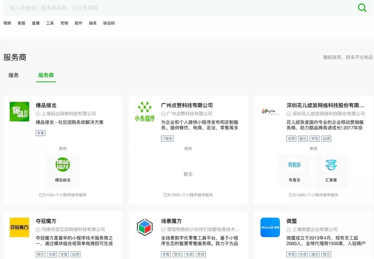Image resolution: width=374 pixels, height=259 pixels.
Task: Choose the 直播 quick keyword
Action: click(36, 23)
